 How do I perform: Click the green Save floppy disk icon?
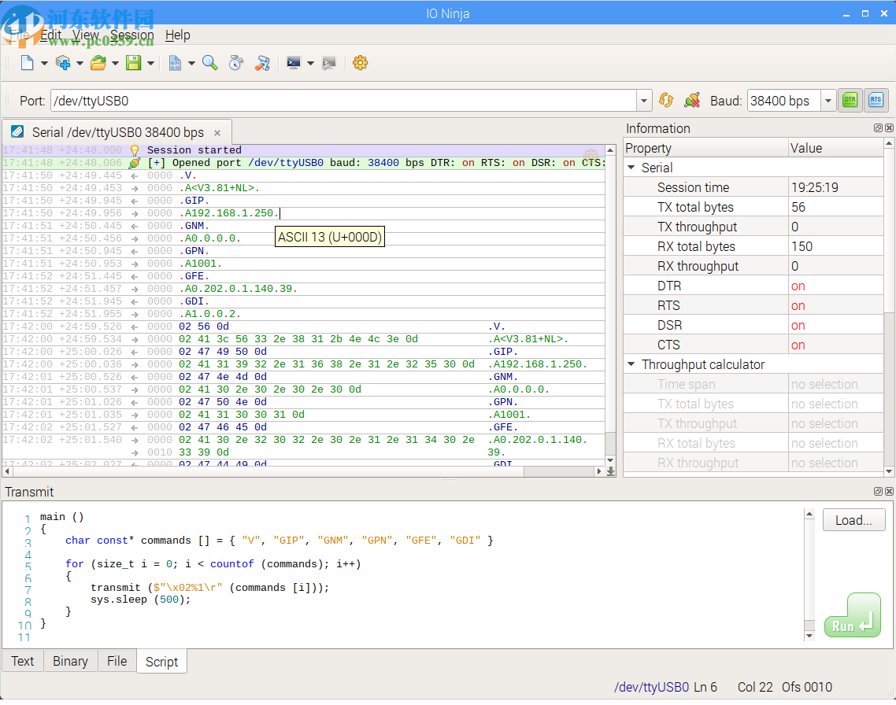(x=133, y=63)
